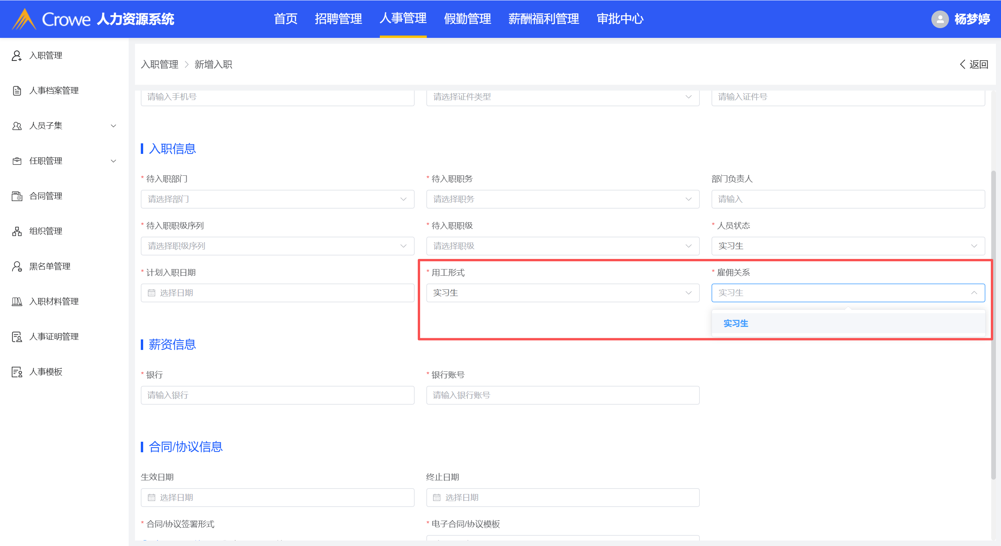
Task: Open the 用工形式 dropdown
Action: click(562, 293)
